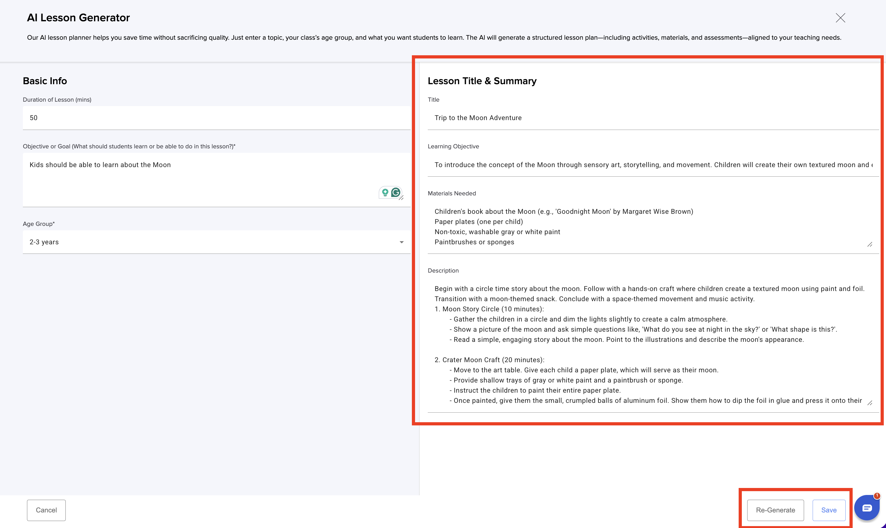Save the generated lesson

[x=829, y=510]
